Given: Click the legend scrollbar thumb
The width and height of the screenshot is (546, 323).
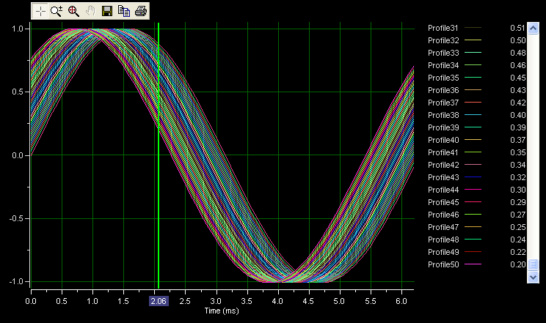Looking at the screenshot, I should [x=534, y=264].
